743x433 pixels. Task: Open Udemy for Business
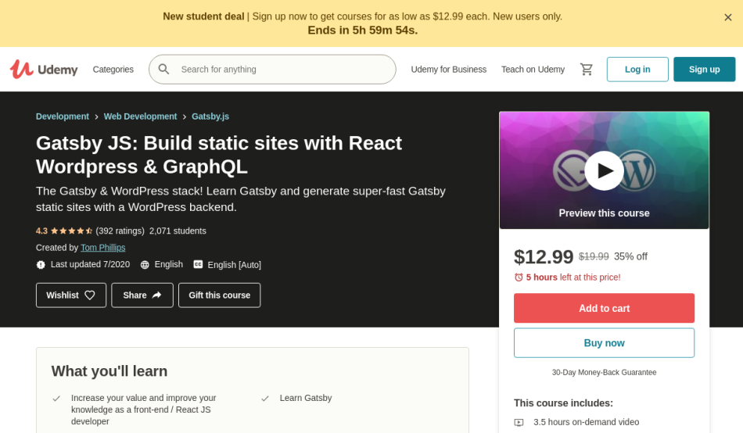coord(449,69)
